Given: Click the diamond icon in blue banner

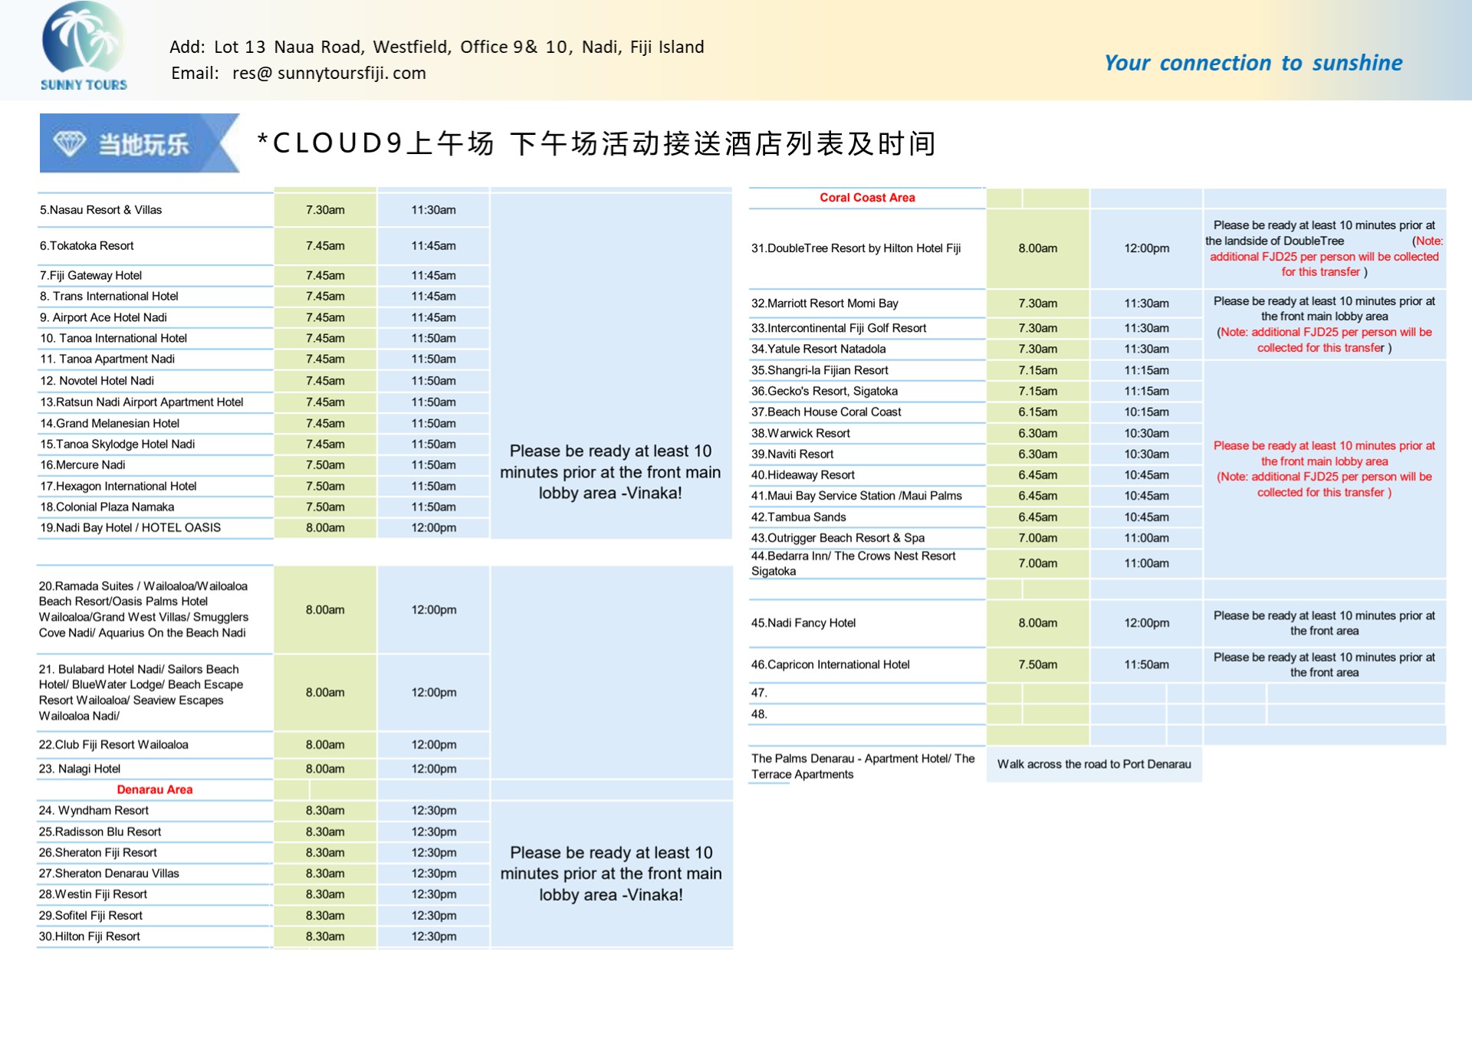Looking at the screenshot, I should click(x=69, y=143).
